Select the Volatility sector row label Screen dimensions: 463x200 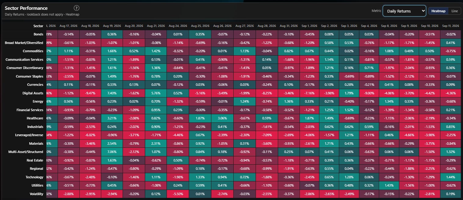(x=36, y=194)
